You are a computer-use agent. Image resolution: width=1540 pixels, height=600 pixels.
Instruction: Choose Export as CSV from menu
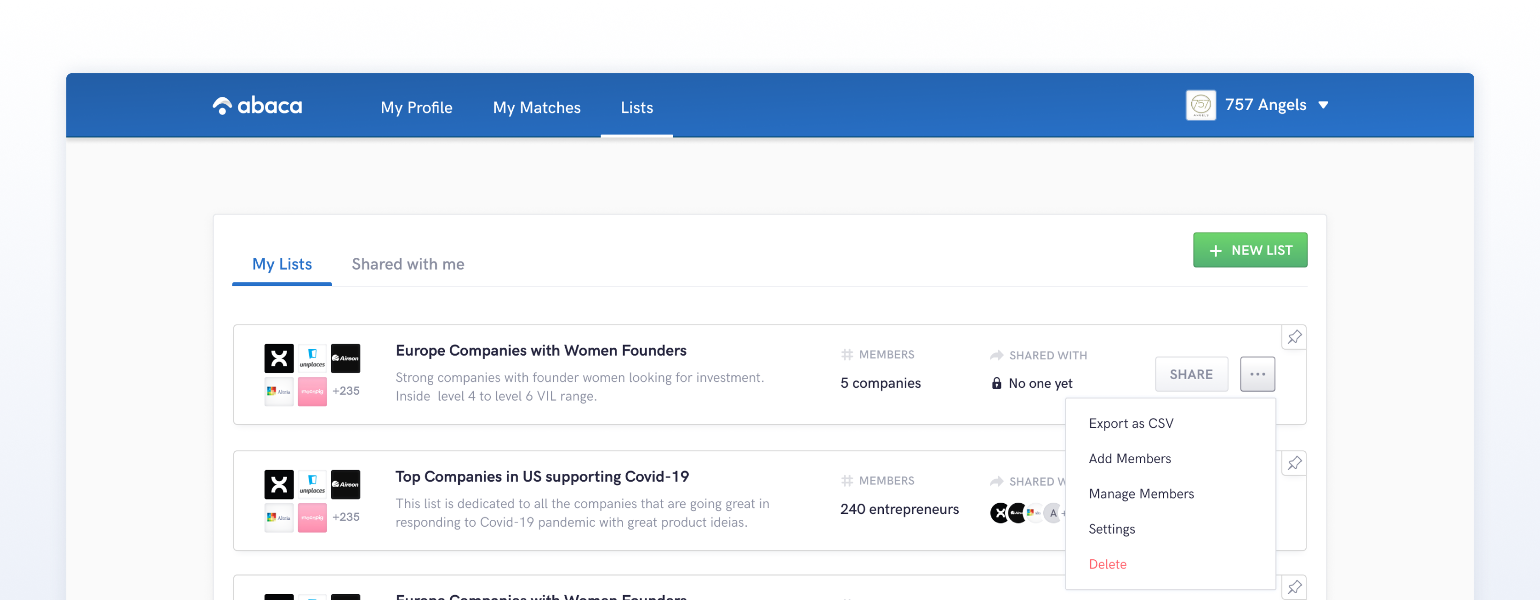tap(1130, 423)
